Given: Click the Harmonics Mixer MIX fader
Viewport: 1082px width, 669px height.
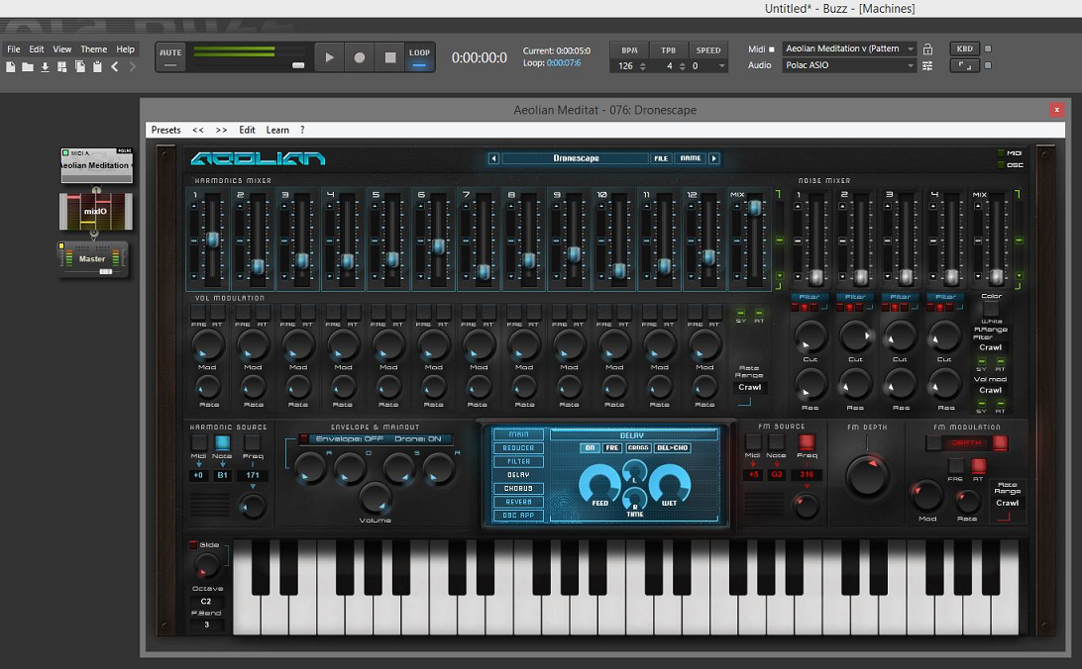Looking at the screenshot, I should 755,207.
